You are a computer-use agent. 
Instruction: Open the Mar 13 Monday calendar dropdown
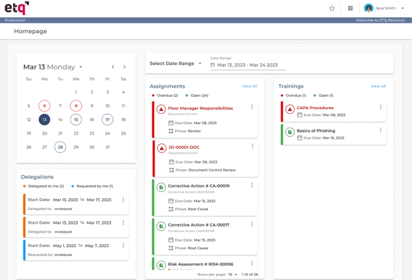pyautogui.click(x=80, y=67)
